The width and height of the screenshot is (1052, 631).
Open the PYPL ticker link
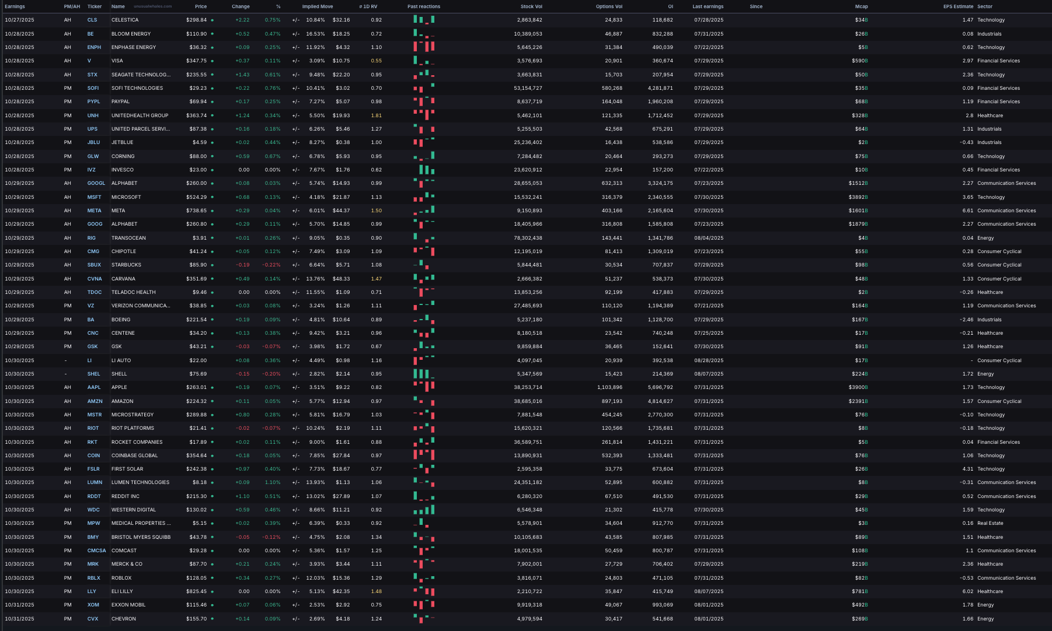click(93, 101)
